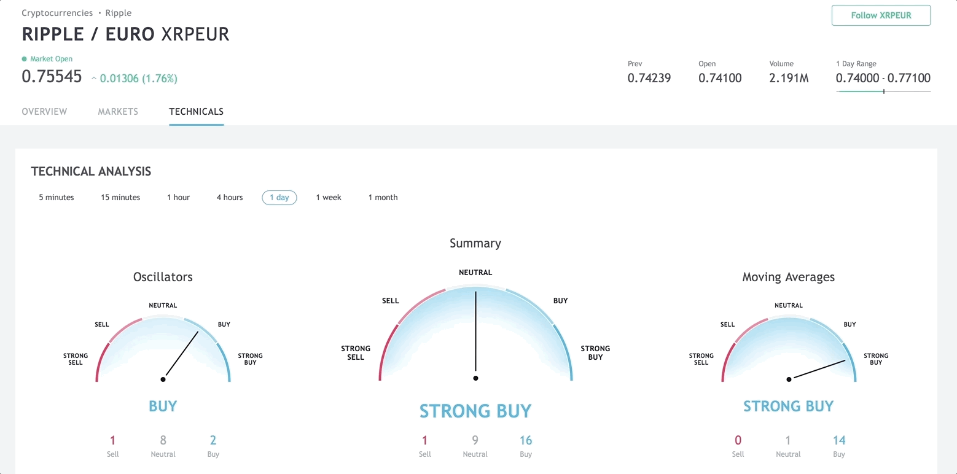Click the 1 Day Range slider bar
Image resolution: width=957 pixels, height=474 pixels.
coord(883,91)
